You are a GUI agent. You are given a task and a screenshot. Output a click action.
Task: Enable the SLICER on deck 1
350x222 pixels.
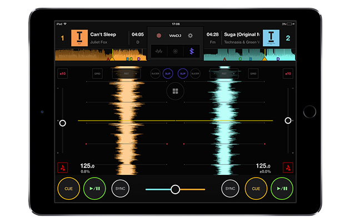(x=155, y=73)
